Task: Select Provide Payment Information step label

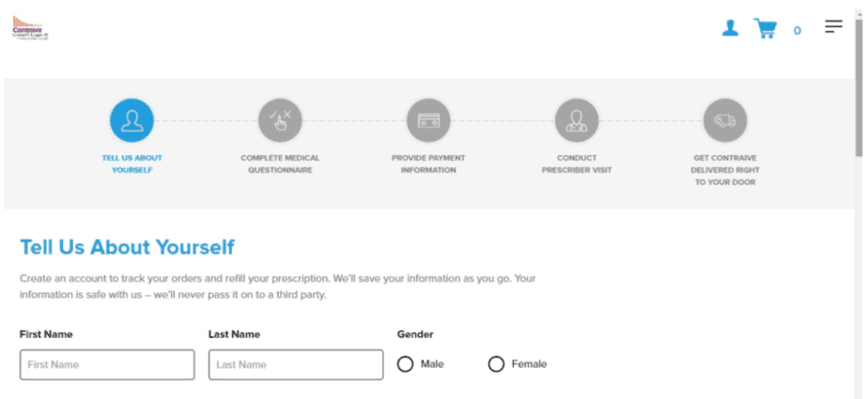Action: point(428,163)
